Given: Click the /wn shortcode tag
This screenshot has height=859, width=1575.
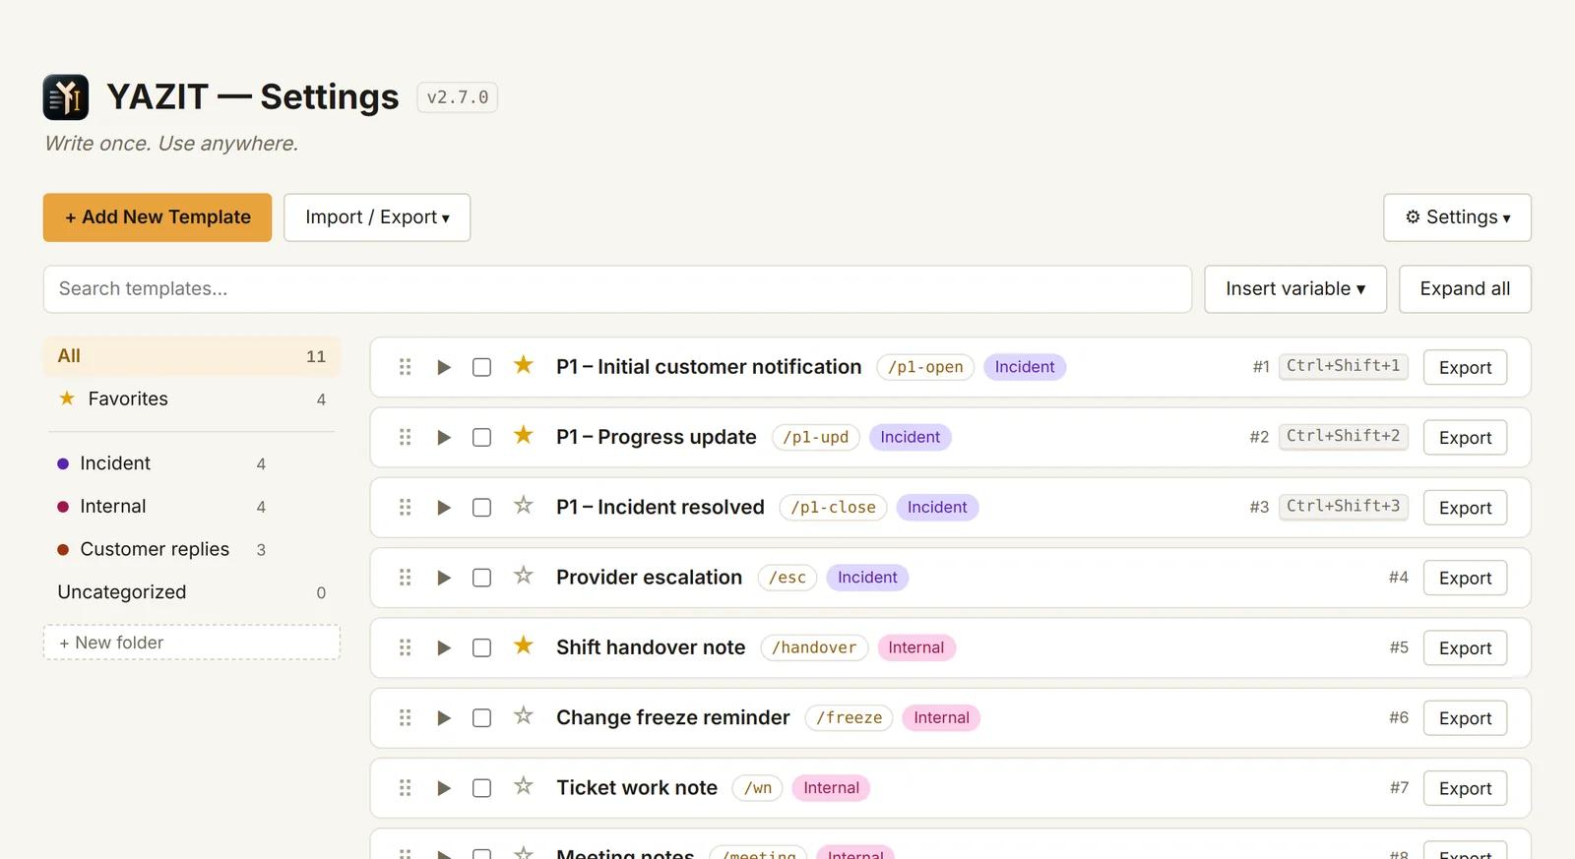Looking at the screenshot, I should pyautogui.click(x=758, y=788).
